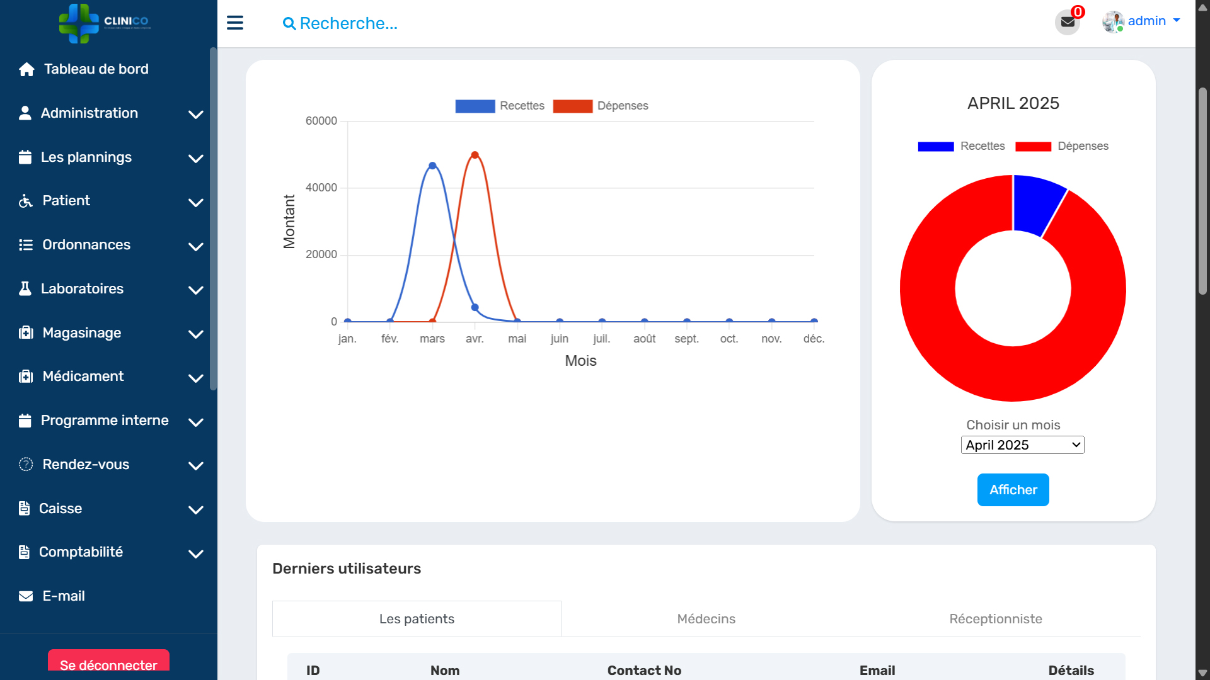Click the Clinico logo
The image size is (1210, 680).
(105, 23)
